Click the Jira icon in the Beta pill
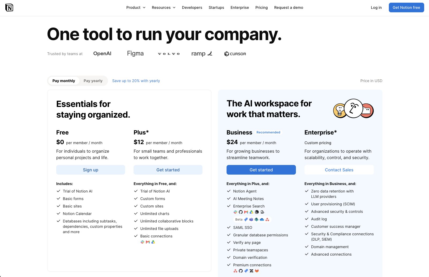The image size is (429, 277). tap(246, 220)
